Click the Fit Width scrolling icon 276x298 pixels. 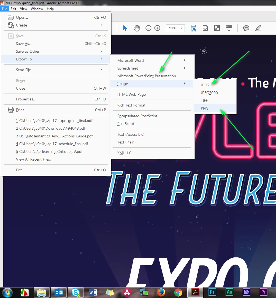pyautogui.click(x=193, y=28)
